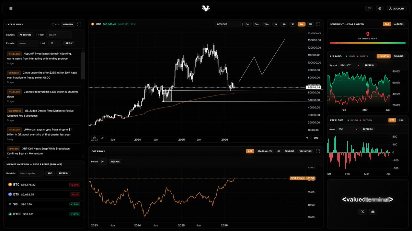Switch ETF Flows panel to LIQ.

tap(401, 120)
